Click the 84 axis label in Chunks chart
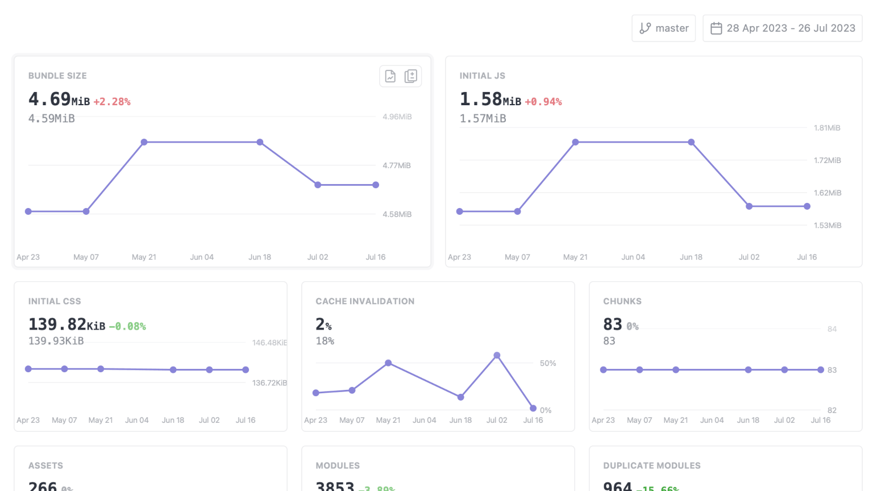 (832, 329)
